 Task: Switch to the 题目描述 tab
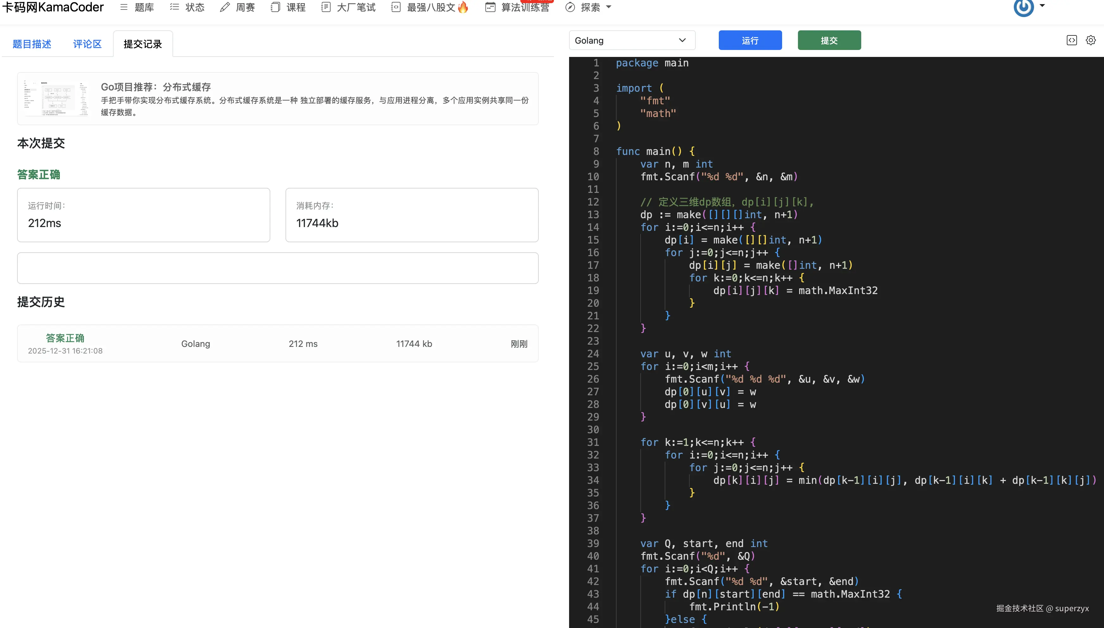32,44
